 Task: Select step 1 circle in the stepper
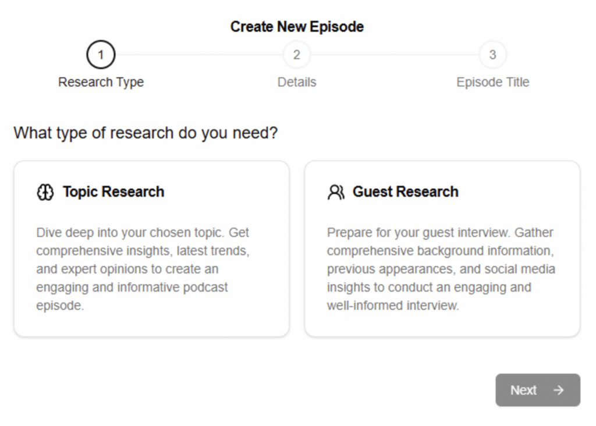(x=101, y=55)
